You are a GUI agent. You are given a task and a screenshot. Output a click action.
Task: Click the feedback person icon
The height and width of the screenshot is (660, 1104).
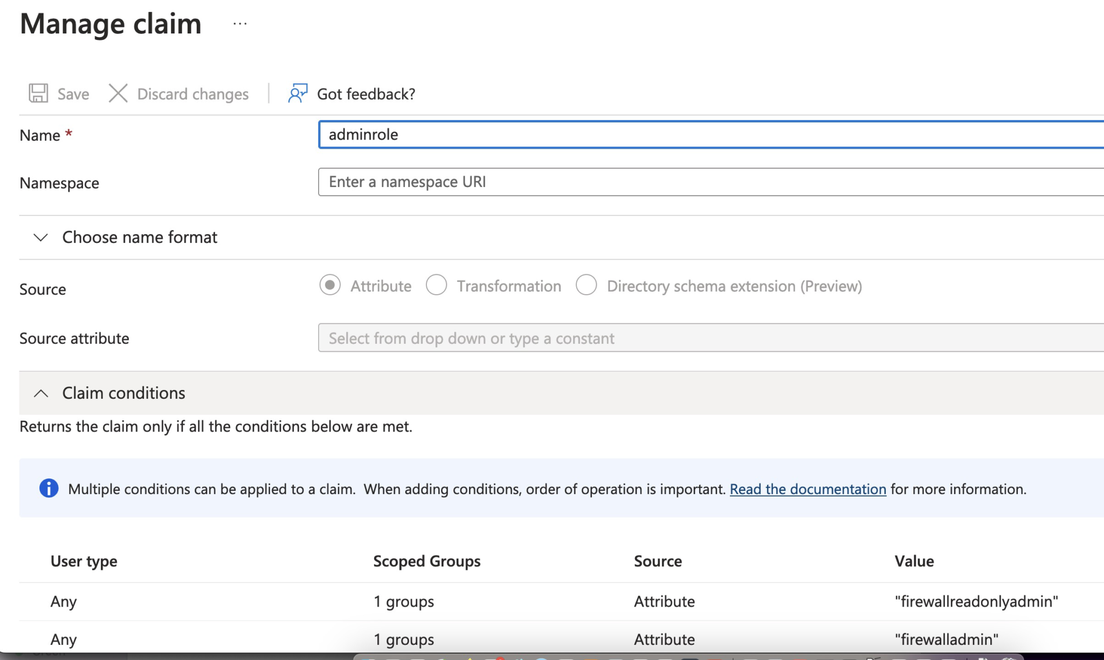(297, 93)
